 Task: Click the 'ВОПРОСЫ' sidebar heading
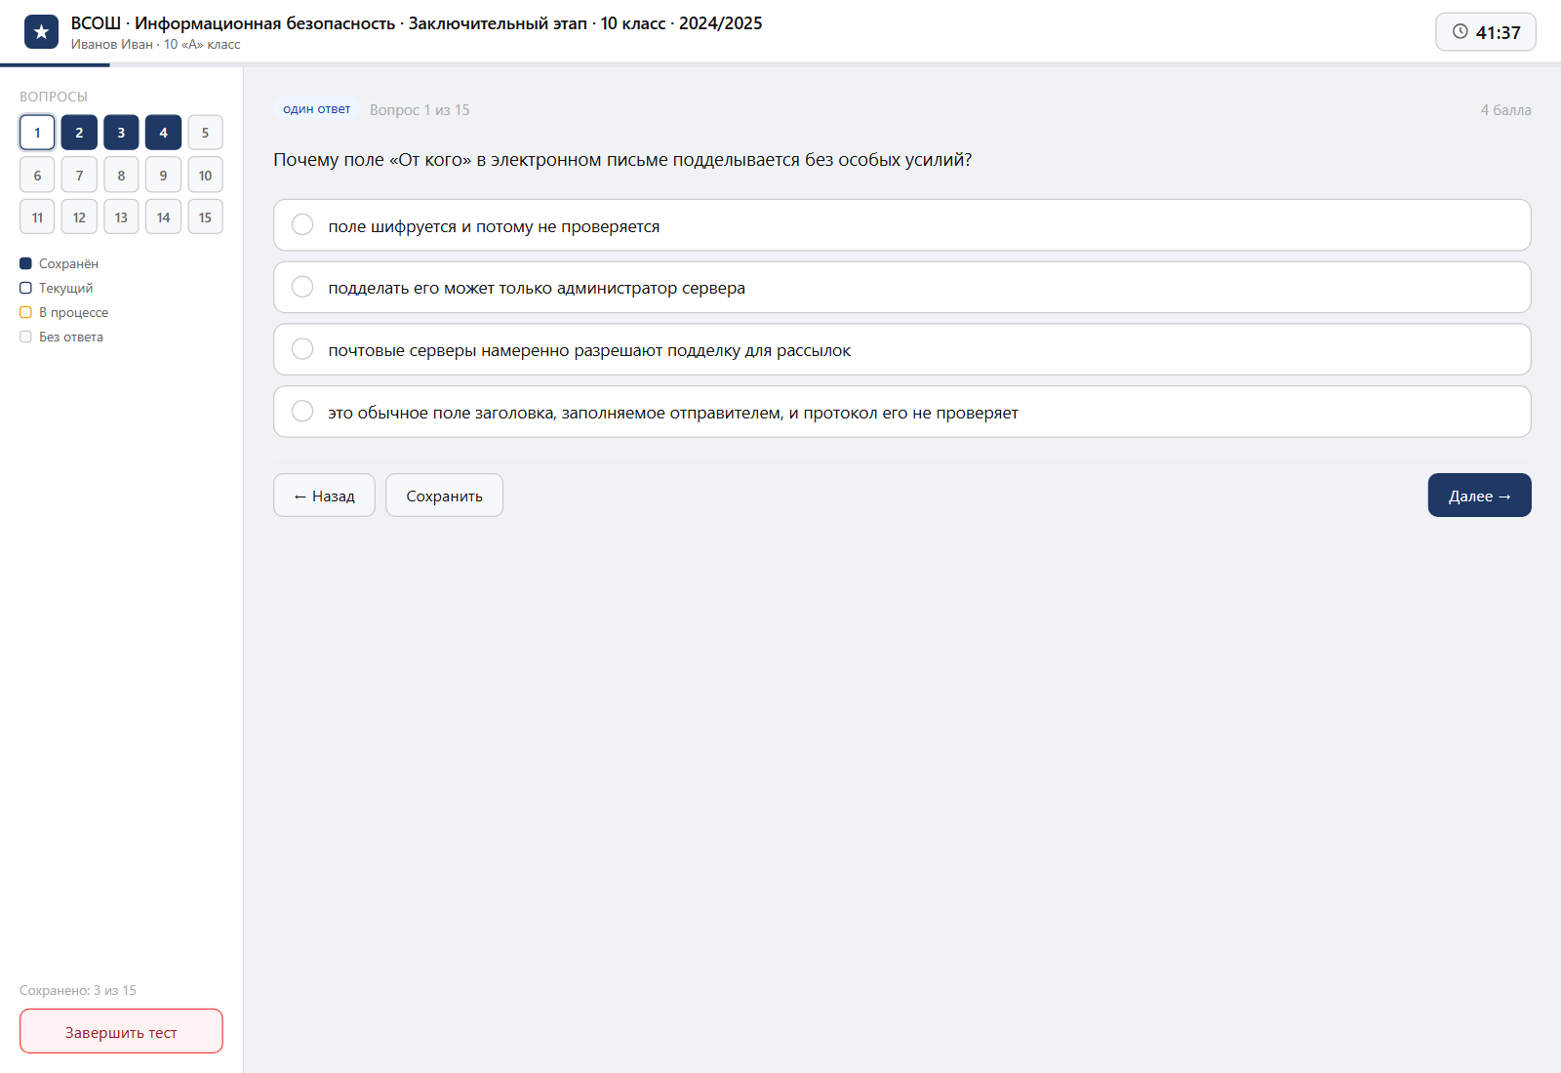[54, 97]
